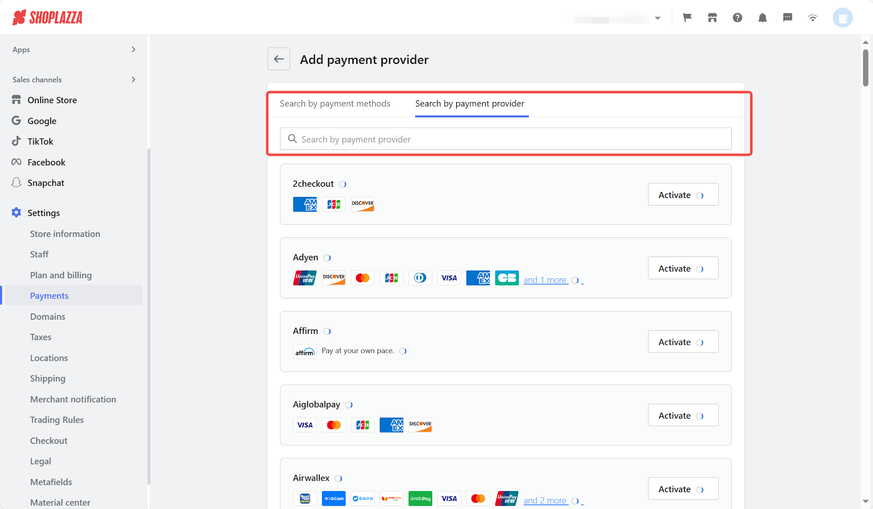Click Adyen's Mastercard icon
873x509 pixels.
pyautogui.click(x=363, y=278)
